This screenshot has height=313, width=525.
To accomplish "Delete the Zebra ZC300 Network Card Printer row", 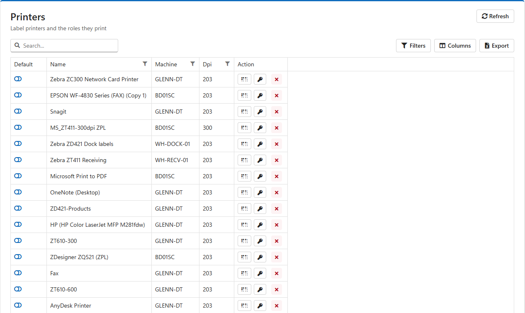I will click(277, 79).
